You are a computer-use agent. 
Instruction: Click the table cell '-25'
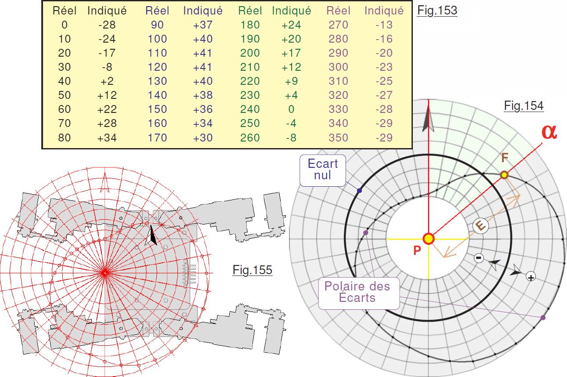pyautogui.click(x=384, y=81)
